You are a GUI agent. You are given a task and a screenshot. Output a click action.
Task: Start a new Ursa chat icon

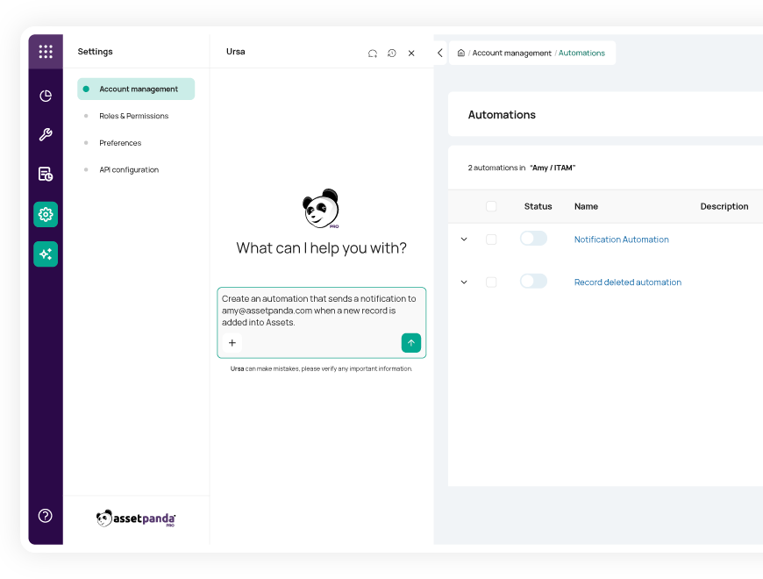click(373, 54)
